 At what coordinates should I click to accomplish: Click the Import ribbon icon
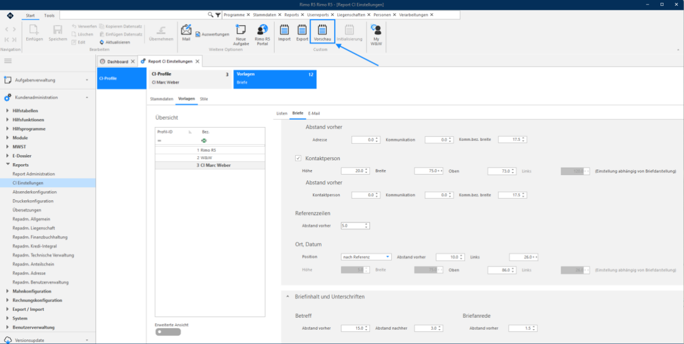[x=284, y=33]
